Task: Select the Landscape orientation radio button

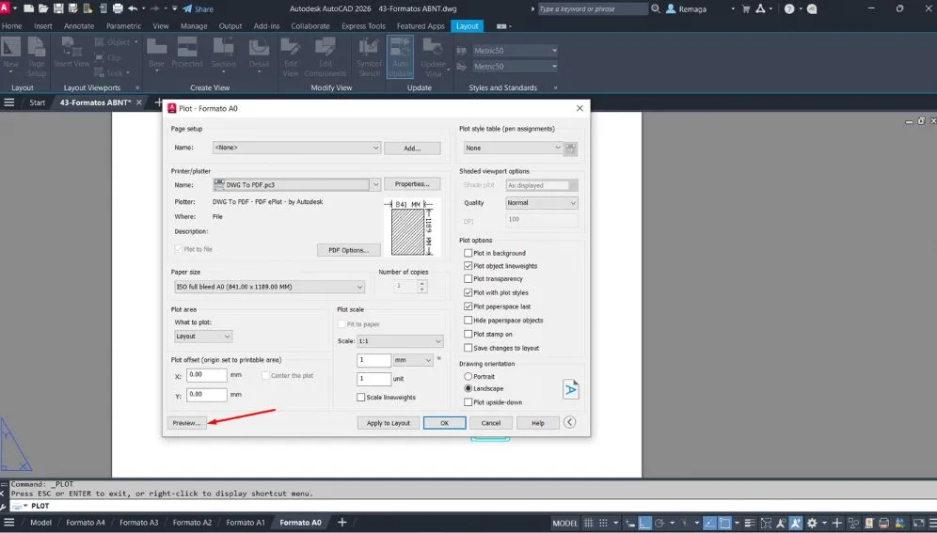Action: tap(468, 388)
